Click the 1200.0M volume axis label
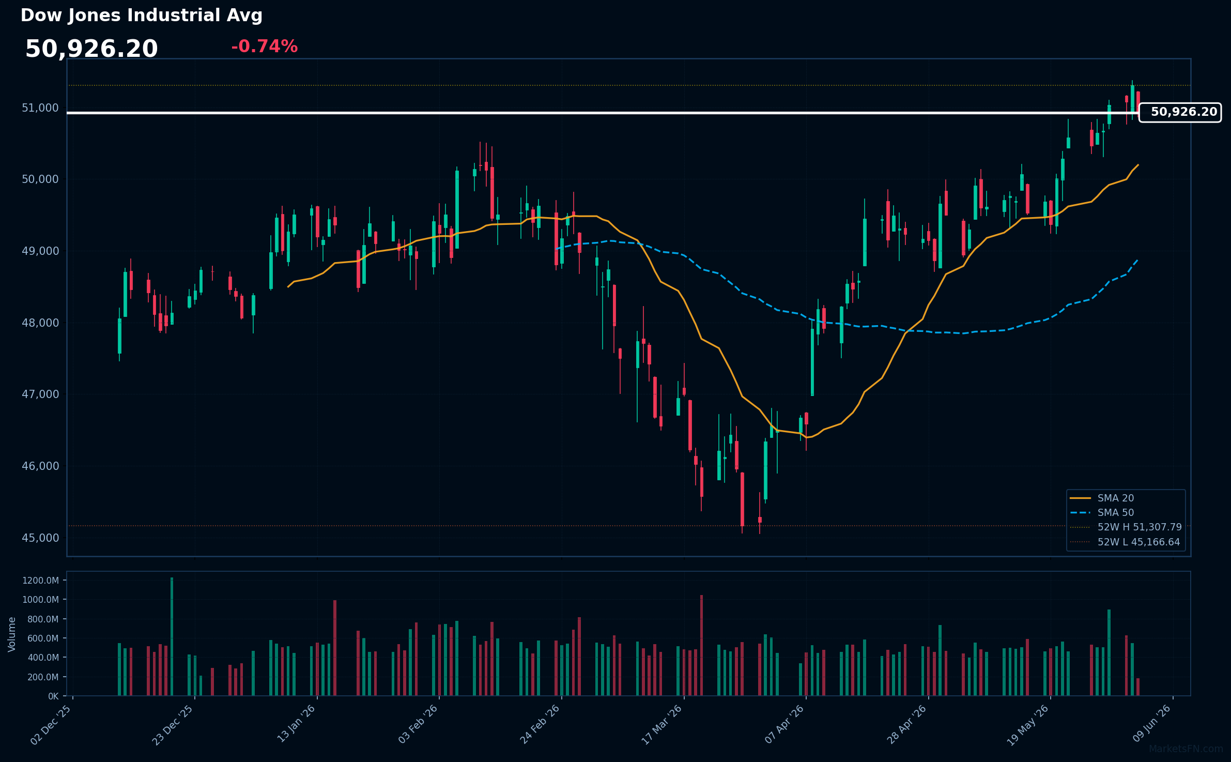This screenshot has height=762, width=1231. pyautogui.click(x=40, y=581)
